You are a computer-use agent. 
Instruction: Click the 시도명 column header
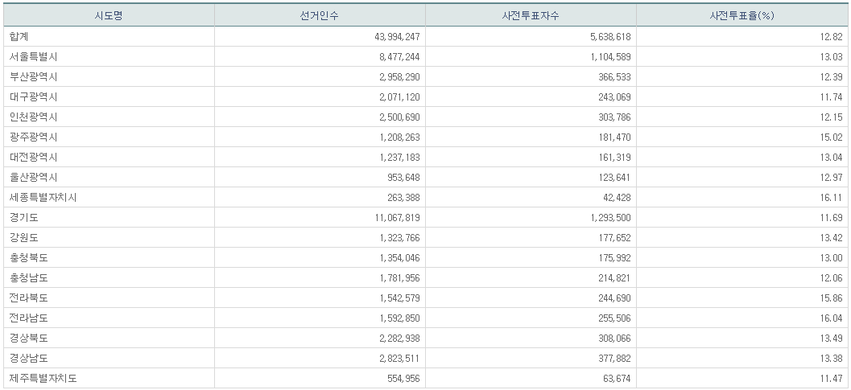109,15
